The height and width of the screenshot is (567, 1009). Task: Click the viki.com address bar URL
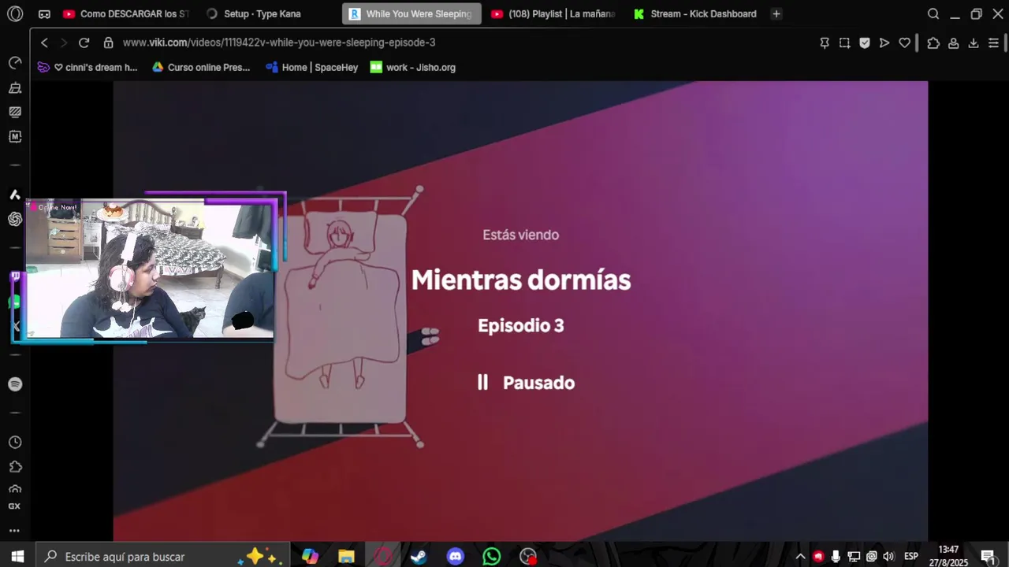point(279,43)
